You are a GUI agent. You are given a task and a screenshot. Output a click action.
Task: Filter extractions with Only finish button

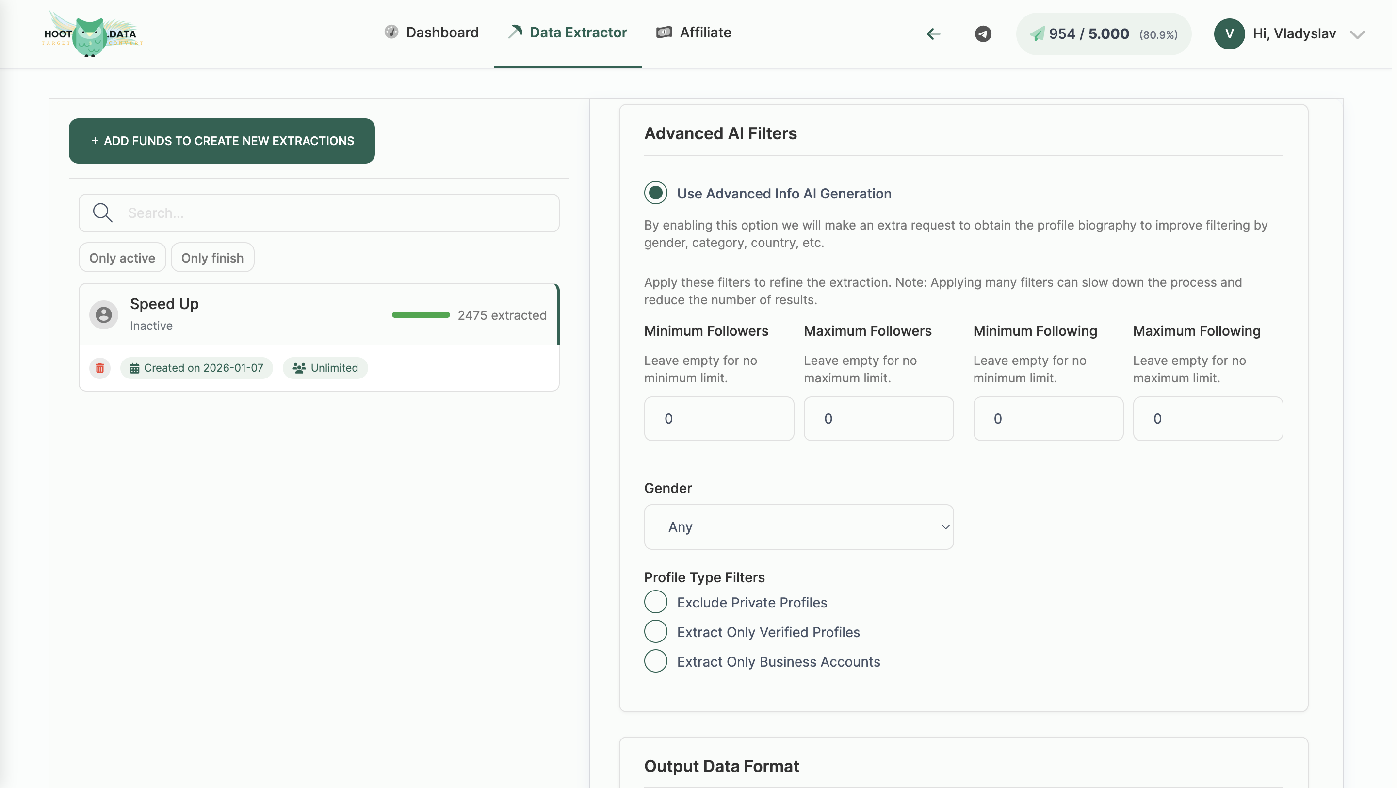coord(212,257)
